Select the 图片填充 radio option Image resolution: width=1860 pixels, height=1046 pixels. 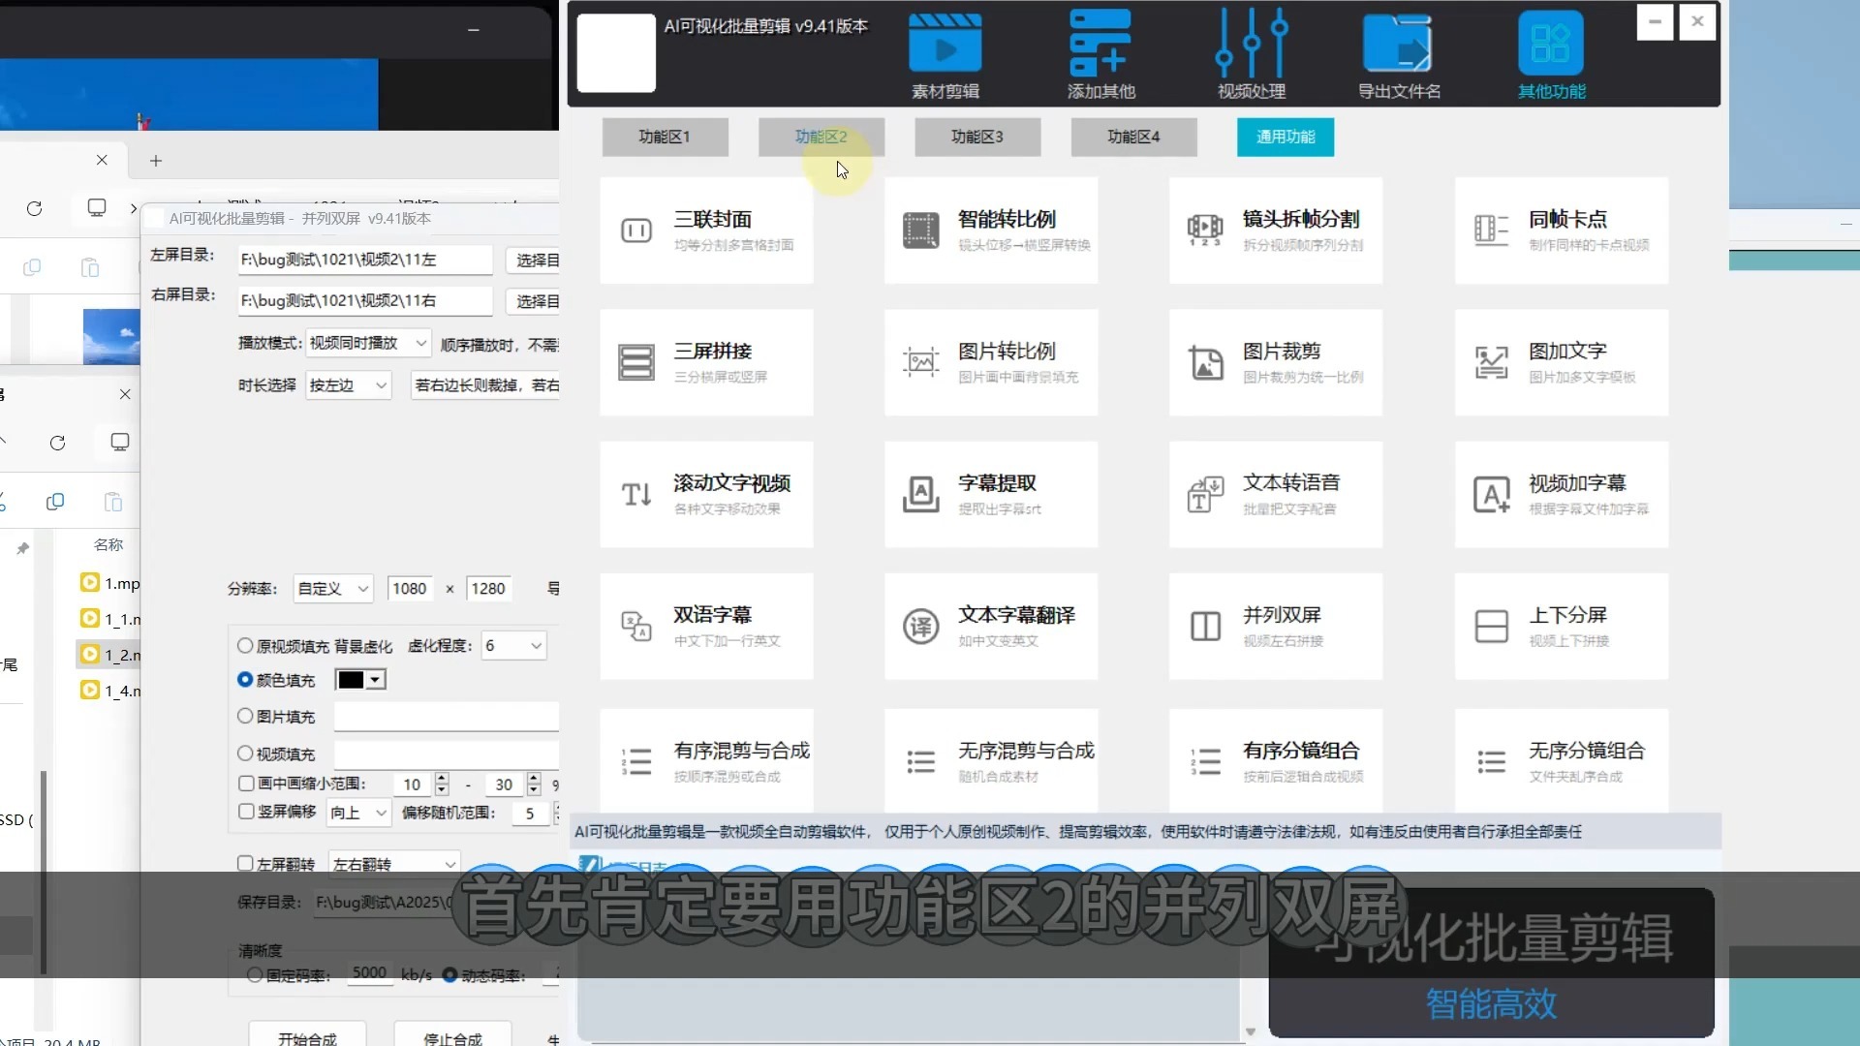click(245, 716)
